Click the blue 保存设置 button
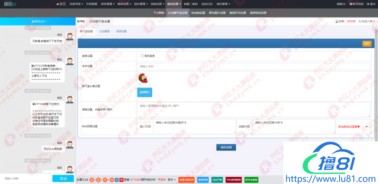378x184 pixels. (x=226, y=147)
